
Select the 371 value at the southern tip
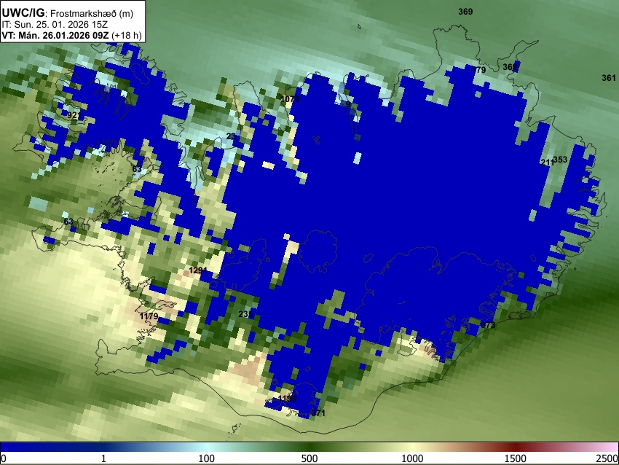(x=318, y=413)
